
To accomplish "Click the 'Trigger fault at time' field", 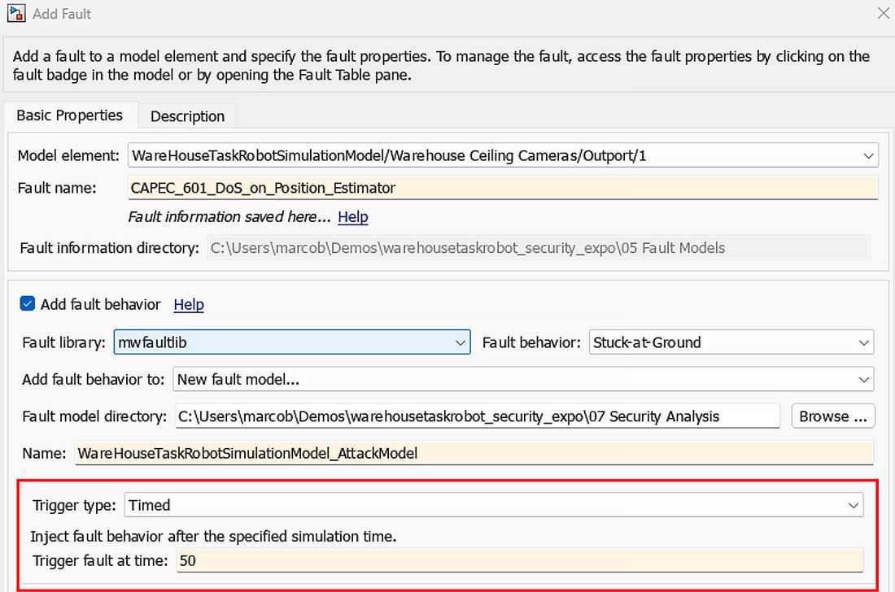I will tap(519, 560).
